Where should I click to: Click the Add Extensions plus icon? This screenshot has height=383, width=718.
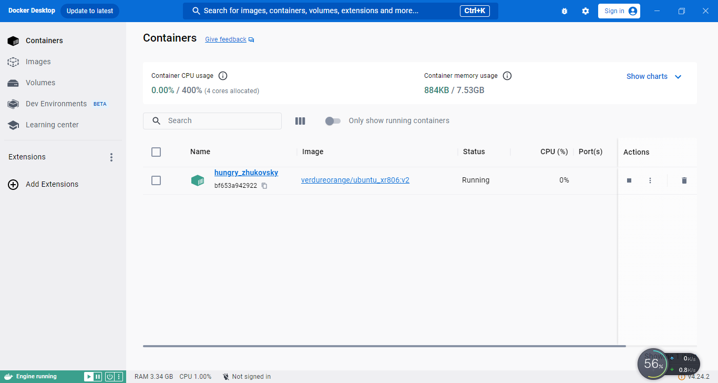(13, 184)
